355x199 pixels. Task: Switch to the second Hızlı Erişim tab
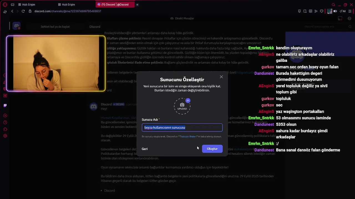tap(67, 5)
